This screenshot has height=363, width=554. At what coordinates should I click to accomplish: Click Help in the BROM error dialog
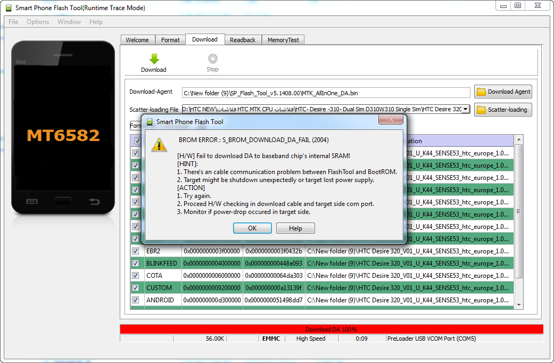295,228
